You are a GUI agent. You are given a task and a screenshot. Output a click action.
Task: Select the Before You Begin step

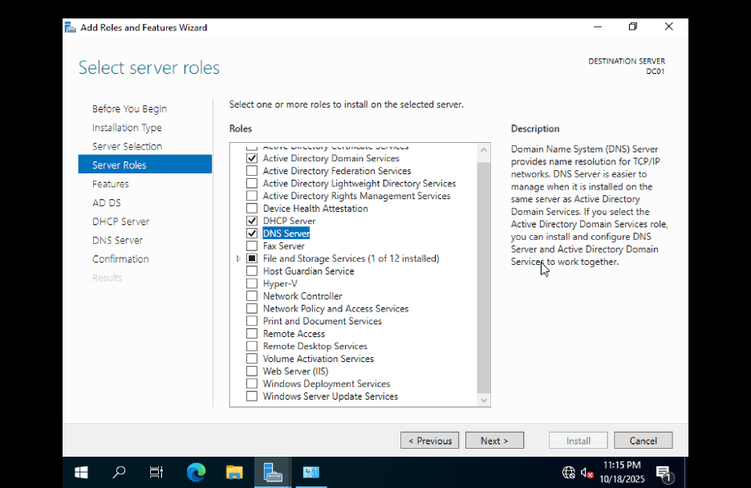click(129, 108)
